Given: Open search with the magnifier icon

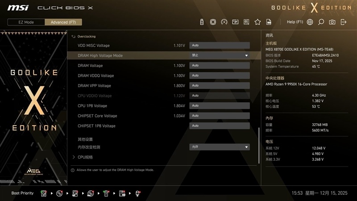Looking at the screenshot, I should pyautogui.click(x=321, y=22).
